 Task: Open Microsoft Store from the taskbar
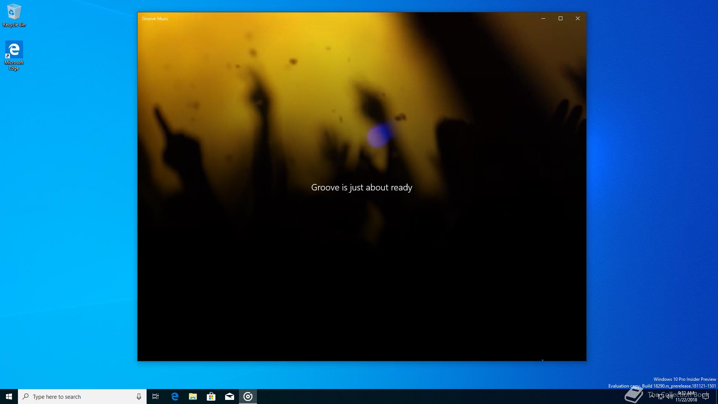[x=211, y=397]
